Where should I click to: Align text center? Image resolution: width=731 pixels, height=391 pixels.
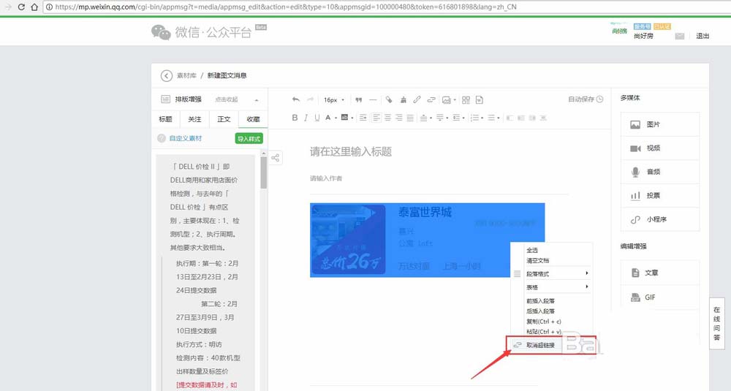click(388, 118)
